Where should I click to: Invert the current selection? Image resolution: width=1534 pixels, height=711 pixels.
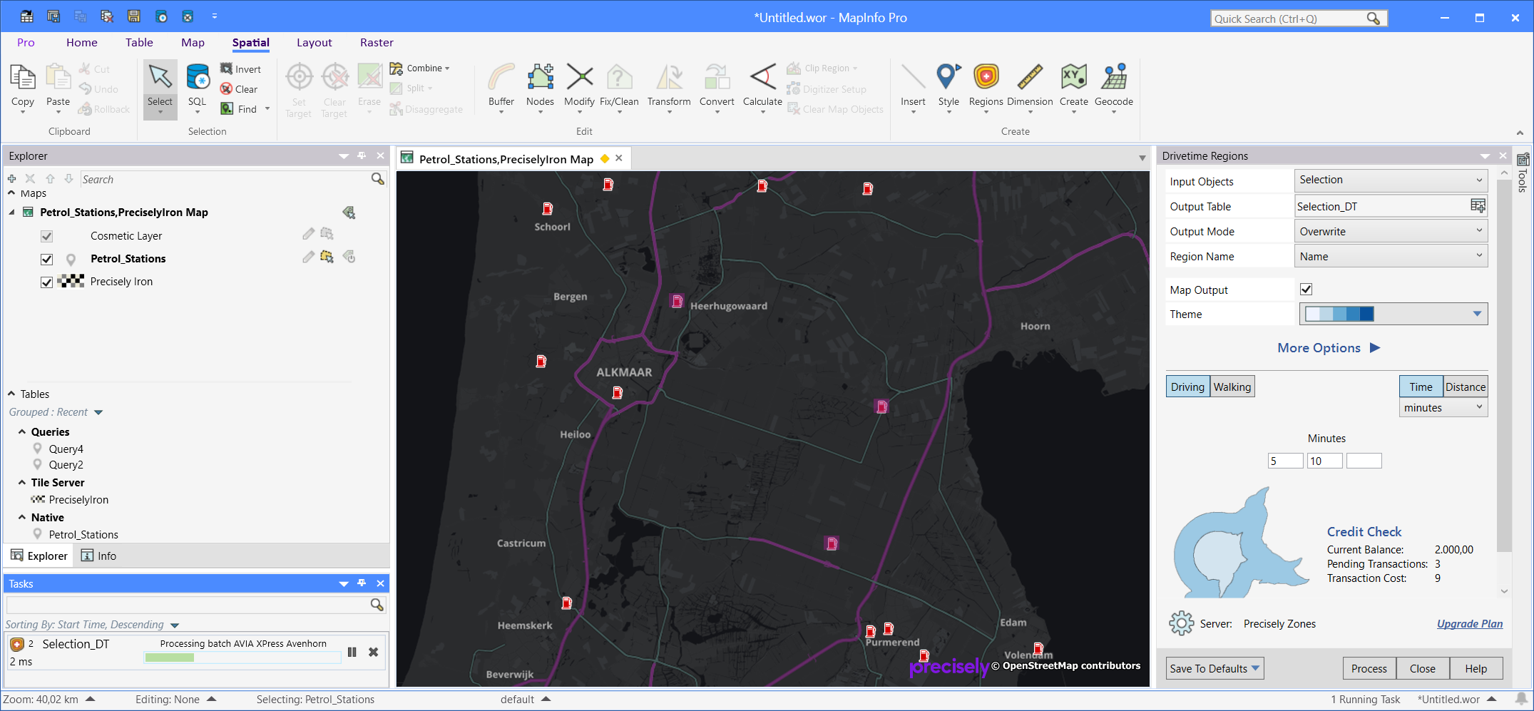240,69
